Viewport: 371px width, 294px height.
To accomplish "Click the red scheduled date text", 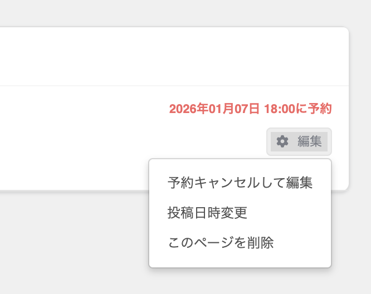I will 250,109.
